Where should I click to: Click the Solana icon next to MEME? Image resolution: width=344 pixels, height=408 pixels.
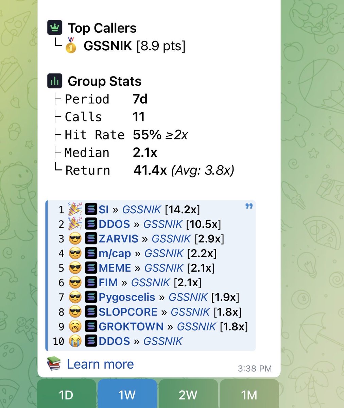click(x=91, y=268)
